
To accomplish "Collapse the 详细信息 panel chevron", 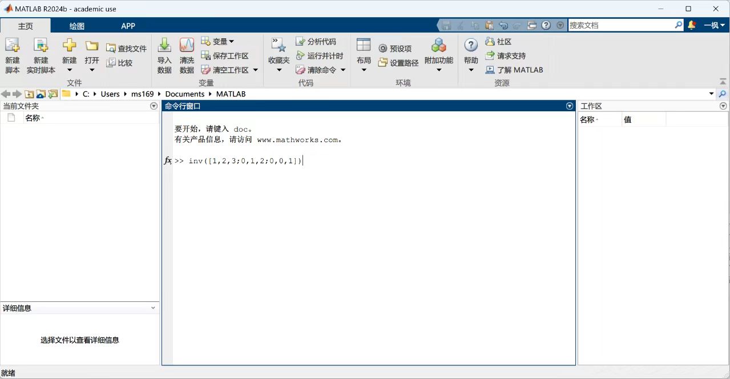I will click(x=153, y=308).
